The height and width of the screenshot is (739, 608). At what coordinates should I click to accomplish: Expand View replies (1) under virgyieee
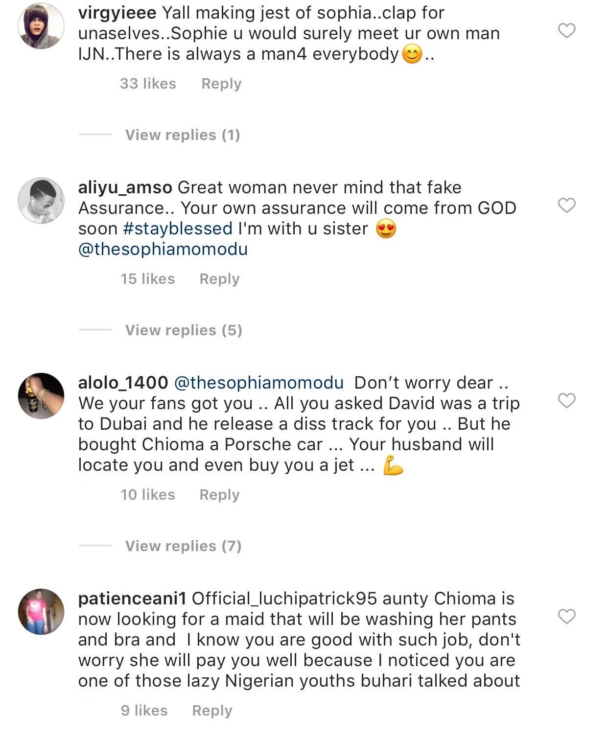(x=182, y=135)
